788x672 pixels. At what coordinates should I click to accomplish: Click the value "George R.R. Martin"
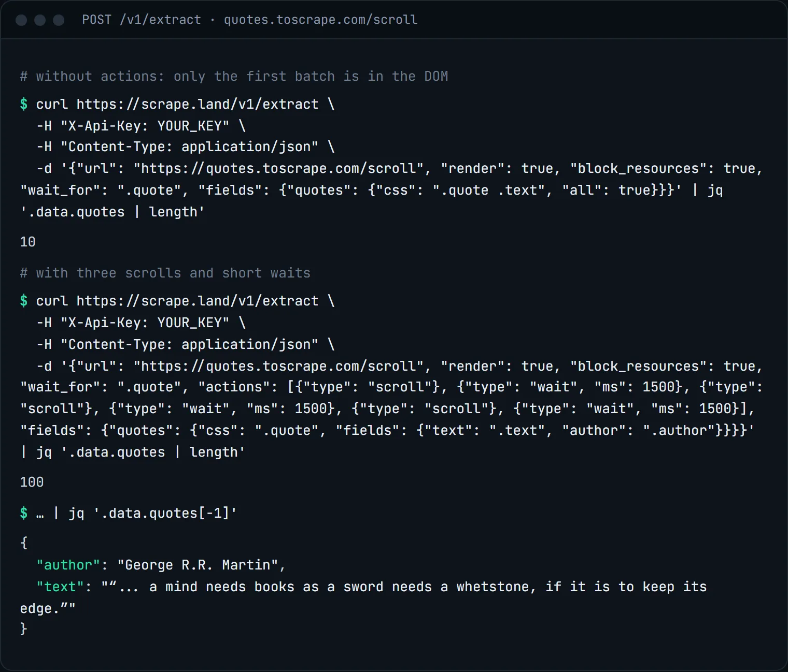click(x=198, y=565)
